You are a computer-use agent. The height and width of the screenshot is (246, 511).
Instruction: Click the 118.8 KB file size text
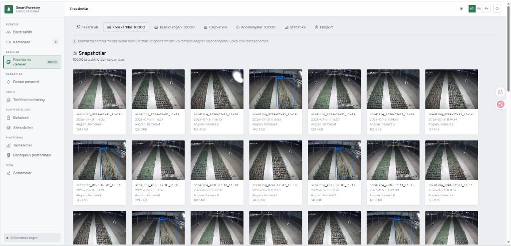[200, 200]
